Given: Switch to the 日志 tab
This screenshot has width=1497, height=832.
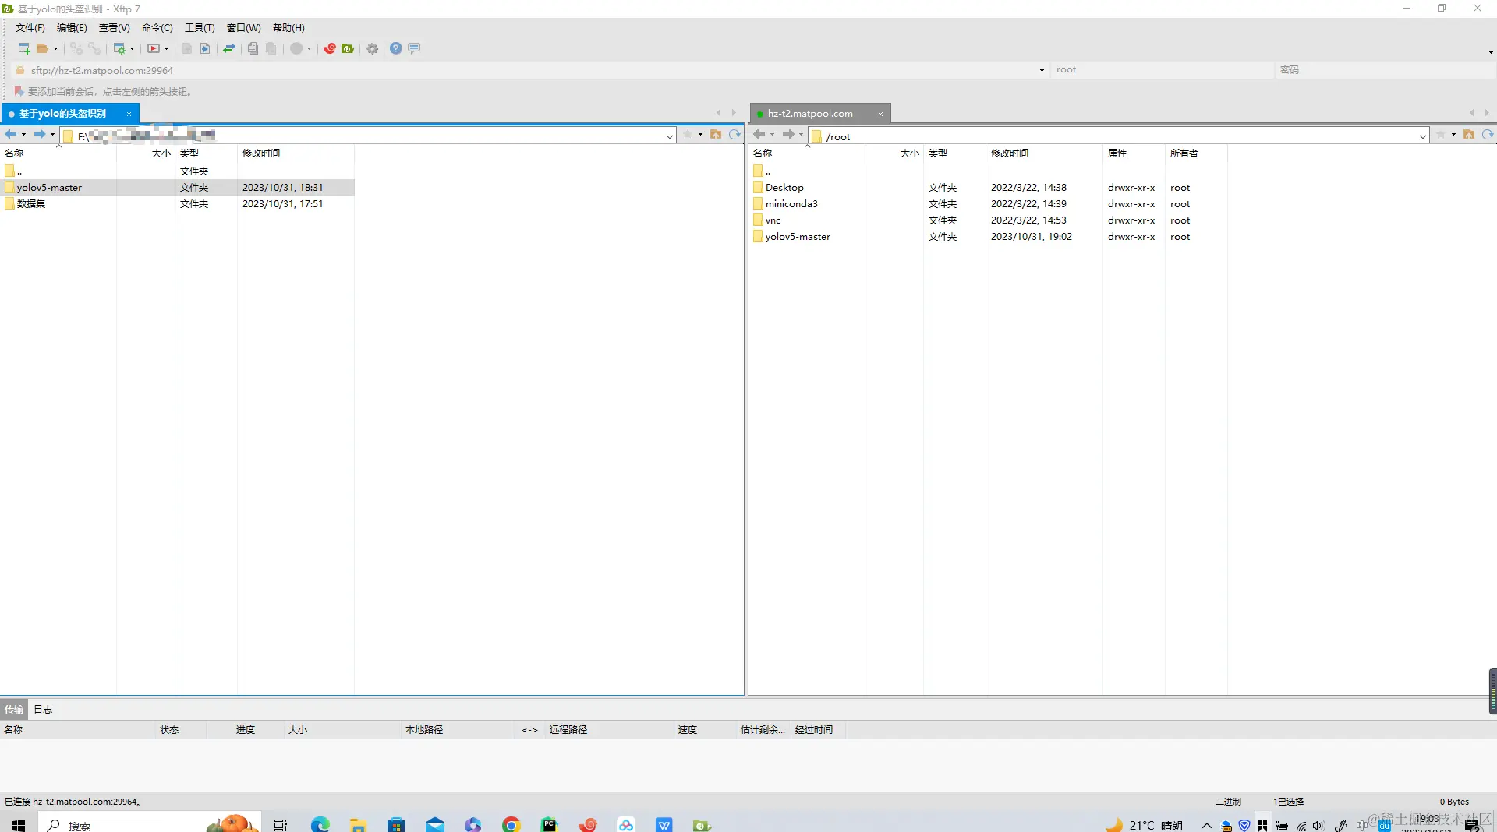Looking at the screenshot, I should tap(43, 709).
